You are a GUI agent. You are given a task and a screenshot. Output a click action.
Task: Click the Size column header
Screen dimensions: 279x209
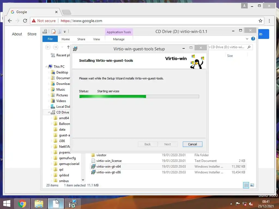pyautogui.click(x=230, y=56)
